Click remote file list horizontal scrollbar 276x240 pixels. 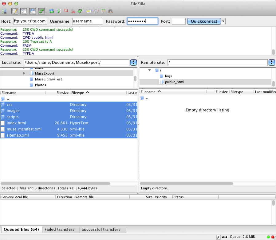coord(187,184)
